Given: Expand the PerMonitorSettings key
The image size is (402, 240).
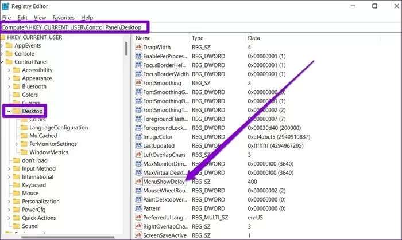Looking at the screenshot, I should [17, 144].
